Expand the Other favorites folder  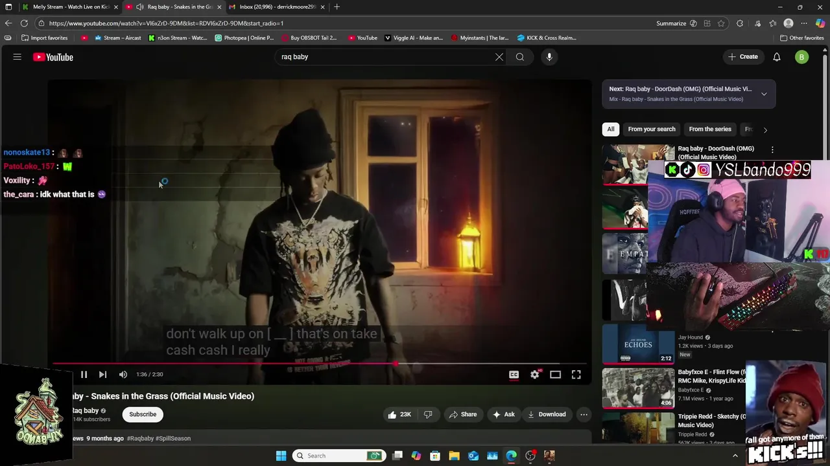pos(801,38)
